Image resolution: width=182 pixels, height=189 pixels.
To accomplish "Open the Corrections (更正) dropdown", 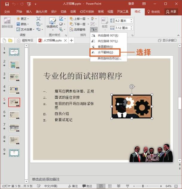I will click(23, 19).
